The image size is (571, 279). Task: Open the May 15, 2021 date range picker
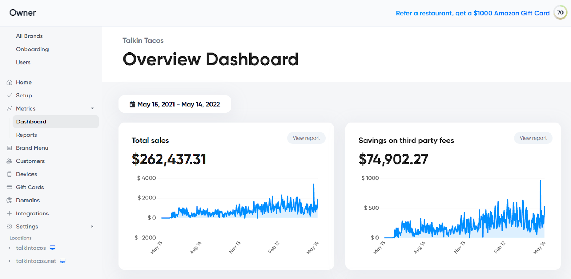coord(175,104)
